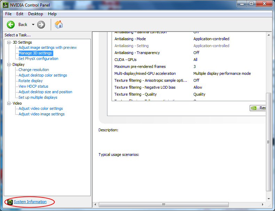The height and width of the screenshot is (211, 275).
Task: Open Change resolution task
Action: (34, 70)
